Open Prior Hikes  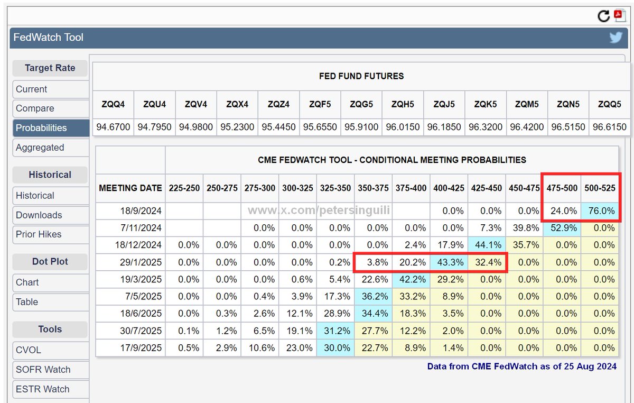pyautogui.click(x=51, y=234)
